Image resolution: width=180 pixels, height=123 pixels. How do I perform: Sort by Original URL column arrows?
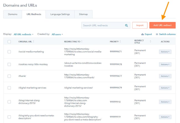pos(34,41)
